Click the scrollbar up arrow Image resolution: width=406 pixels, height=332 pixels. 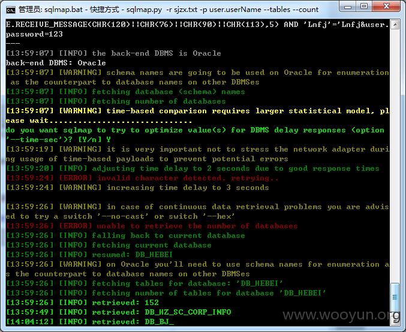click(x=395, y=25)
